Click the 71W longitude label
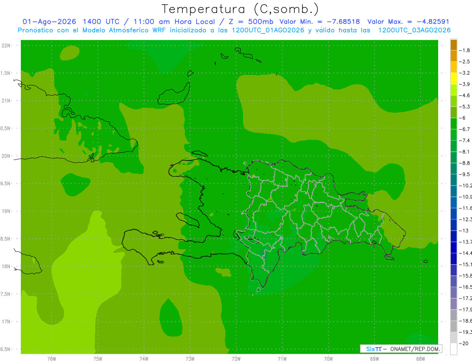Viewport: 472px width, 364px height. point(282,359)
